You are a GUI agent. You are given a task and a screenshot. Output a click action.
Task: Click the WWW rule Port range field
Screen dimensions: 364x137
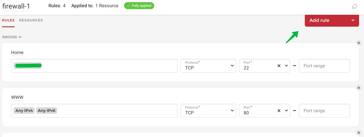pos(324,111)
